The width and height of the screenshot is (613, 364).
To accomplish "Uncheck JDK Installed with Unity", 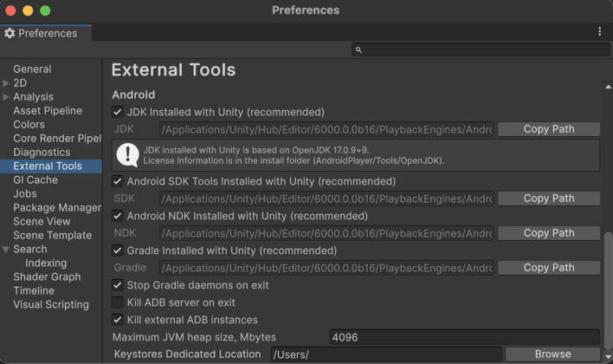I will [118, 112].
